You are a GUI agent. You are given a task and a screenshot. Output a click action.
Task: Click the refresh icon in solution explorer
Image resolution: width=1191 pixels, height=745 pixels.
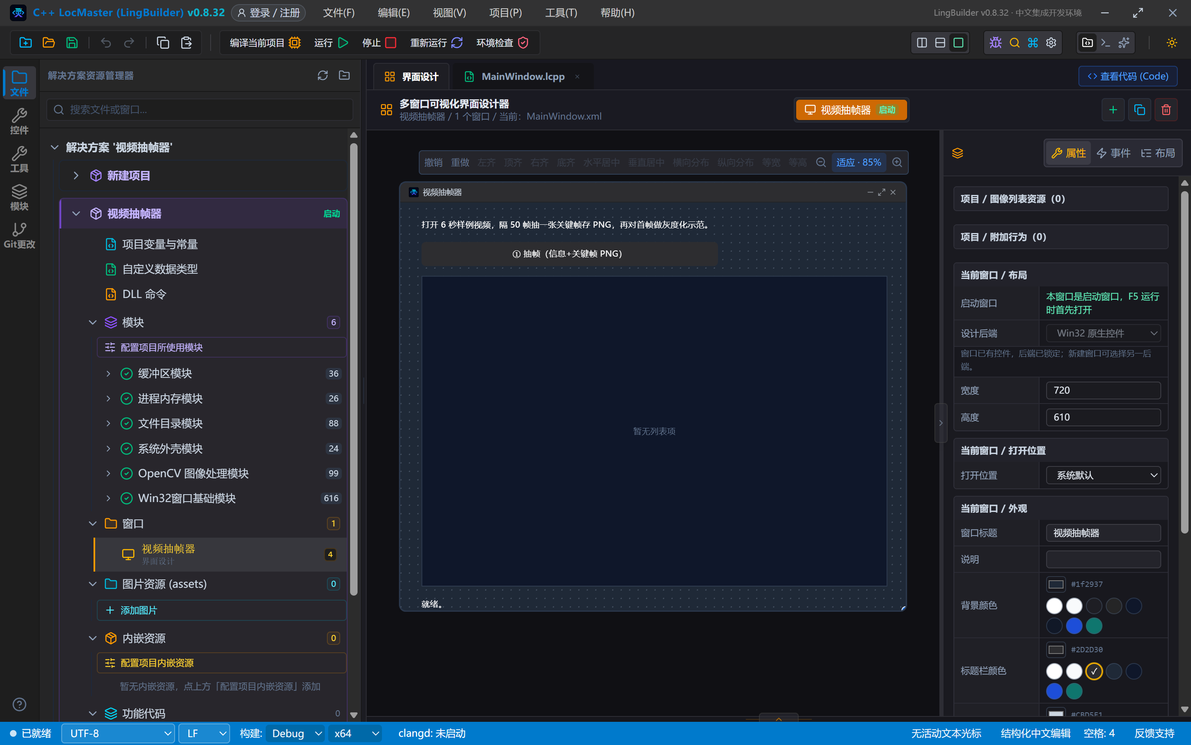(x=323, y=75)
